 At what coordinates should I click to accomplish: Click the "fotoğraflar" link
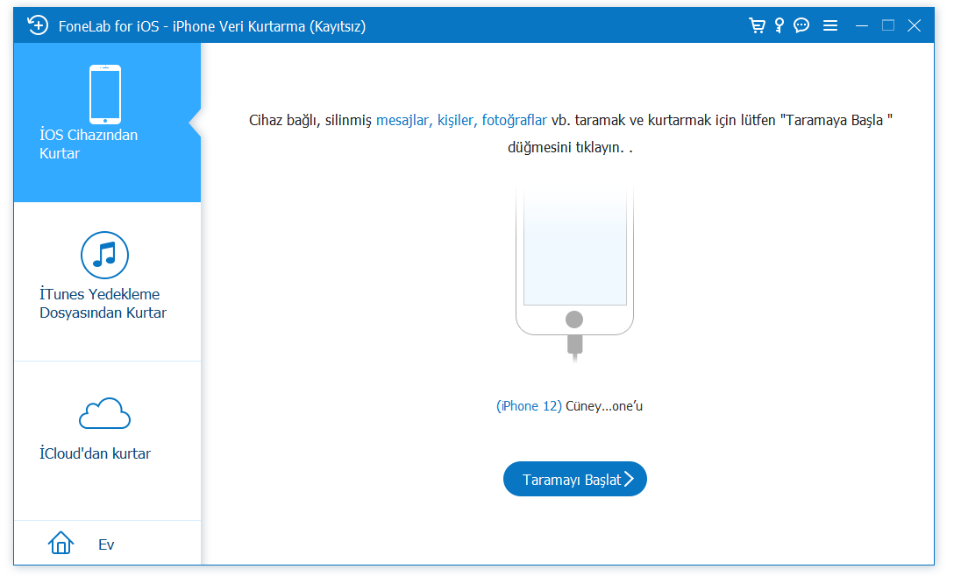(x=515, y=120)
